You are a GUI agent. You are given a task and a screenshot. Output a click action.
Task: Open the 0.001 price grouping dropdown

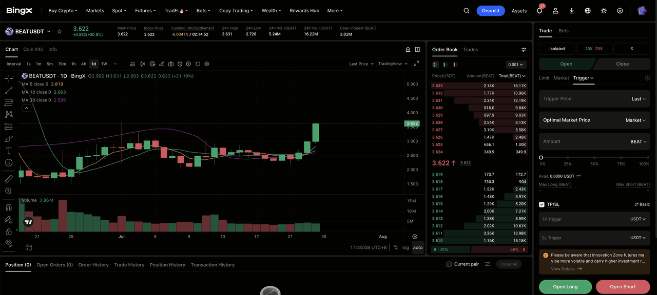(515, 65)
